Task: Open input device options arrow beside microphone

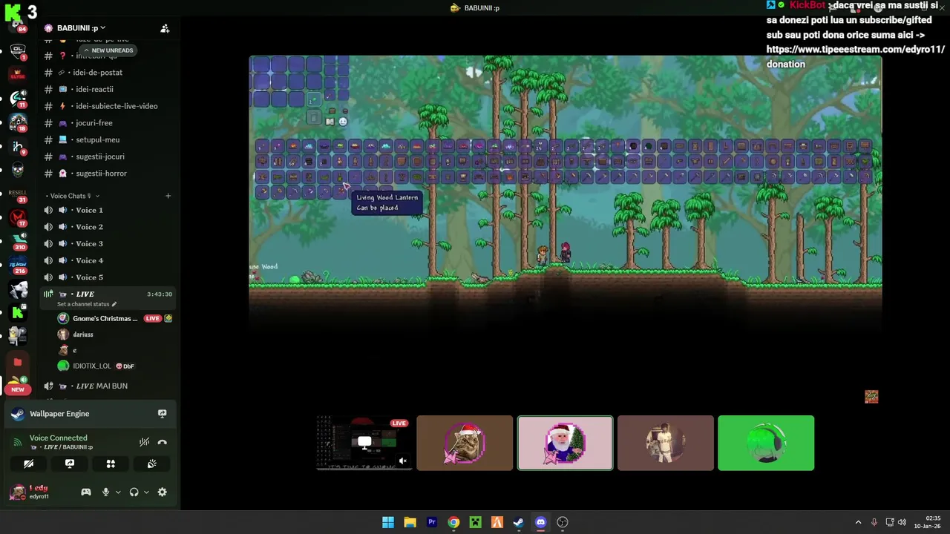Action: coord(117,492)
